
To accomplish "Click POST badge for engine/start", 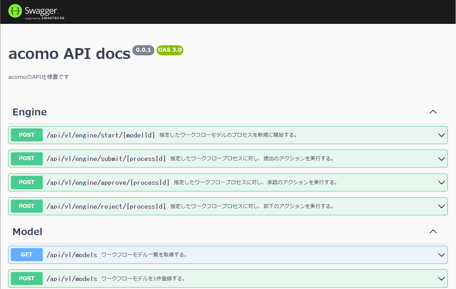I will coord(26,135).
